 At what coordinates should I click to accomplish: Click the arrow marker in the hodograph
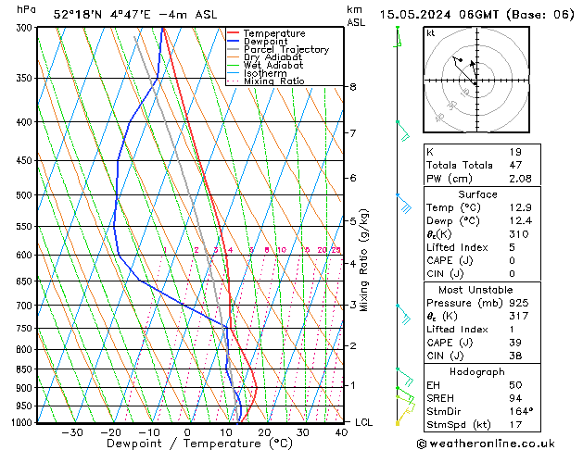(472, 64)
